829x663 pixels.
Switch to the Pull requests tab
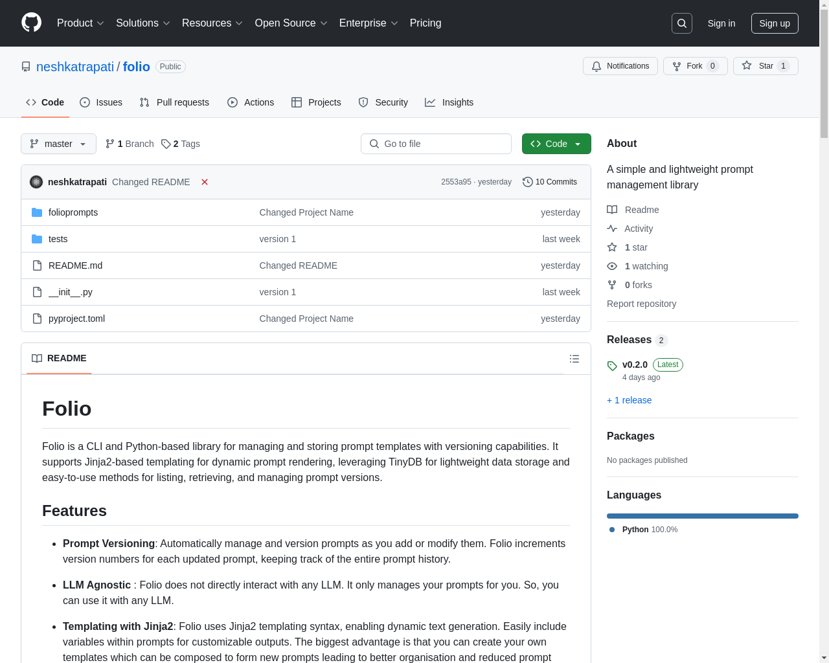[174, 102]
